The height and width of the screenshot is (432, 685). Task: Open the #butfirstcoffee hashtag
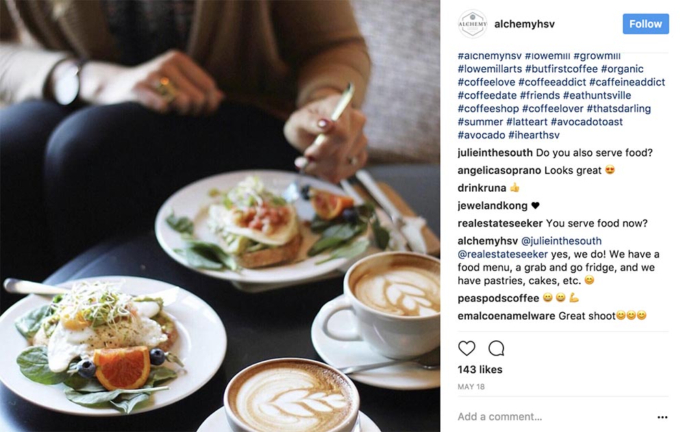coord(562,69)
